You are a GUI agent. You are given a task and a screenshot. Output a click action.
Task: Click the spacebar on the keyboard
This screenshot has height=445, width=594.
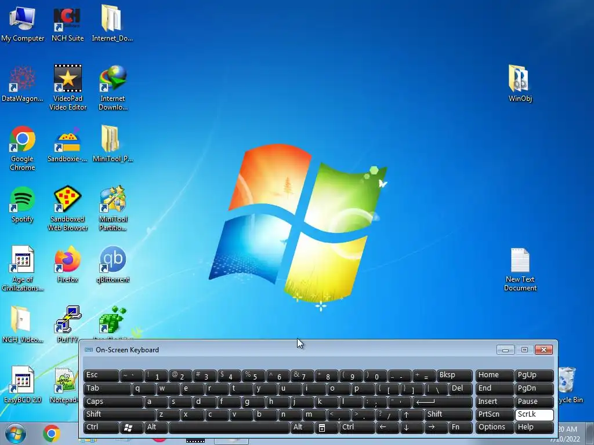coord(229,427)
